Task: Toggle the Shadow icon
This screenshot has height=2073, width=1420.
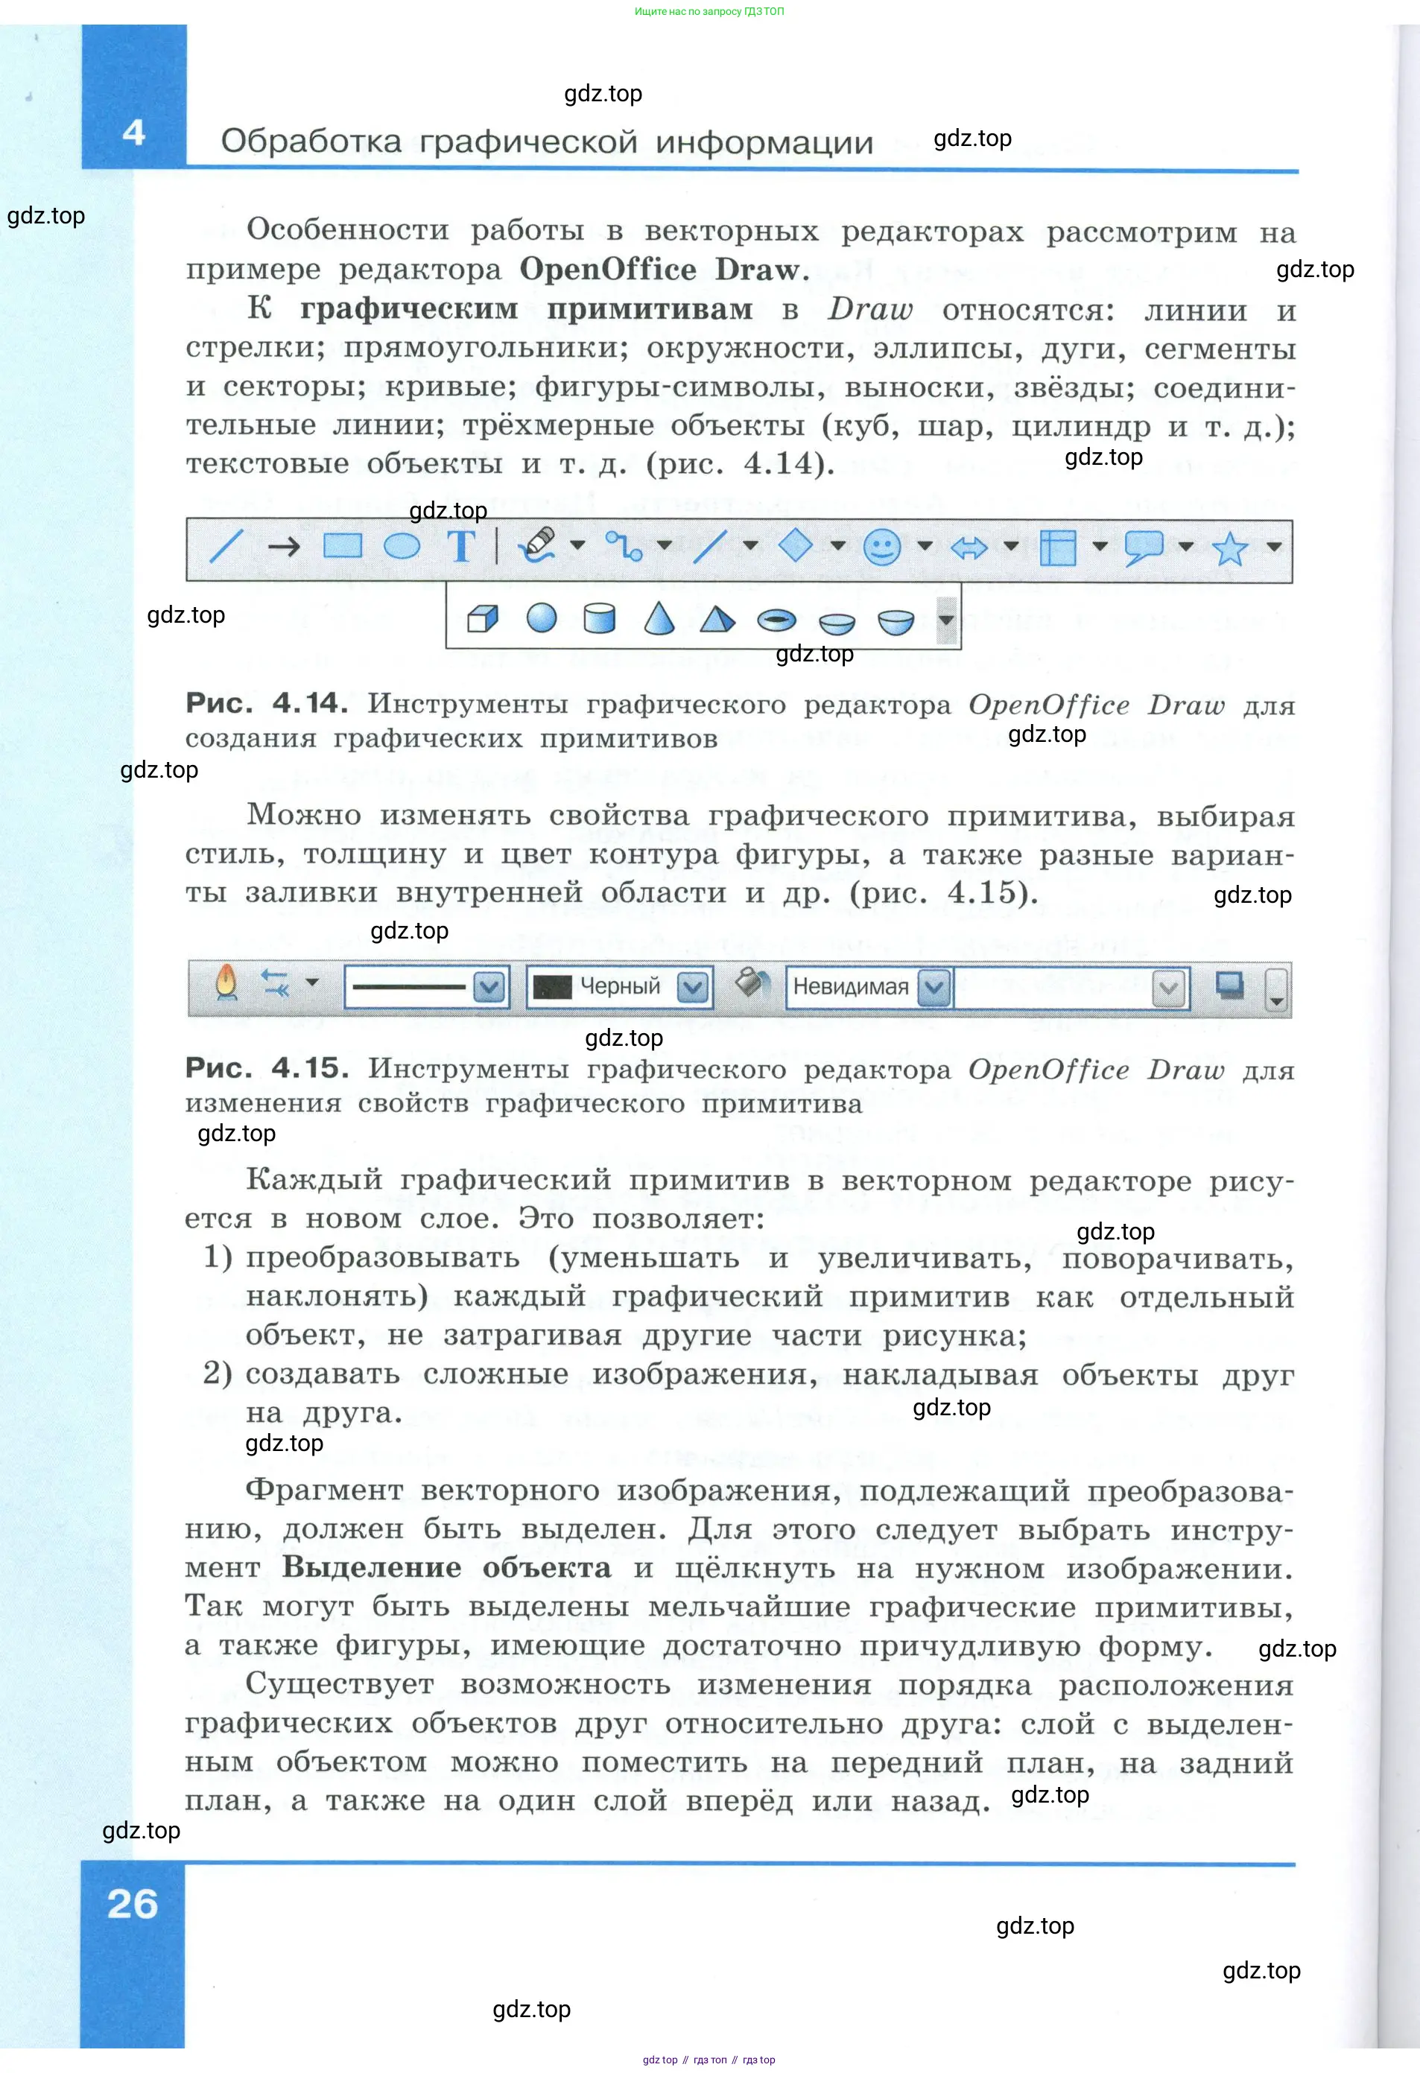Action: 1230,985
